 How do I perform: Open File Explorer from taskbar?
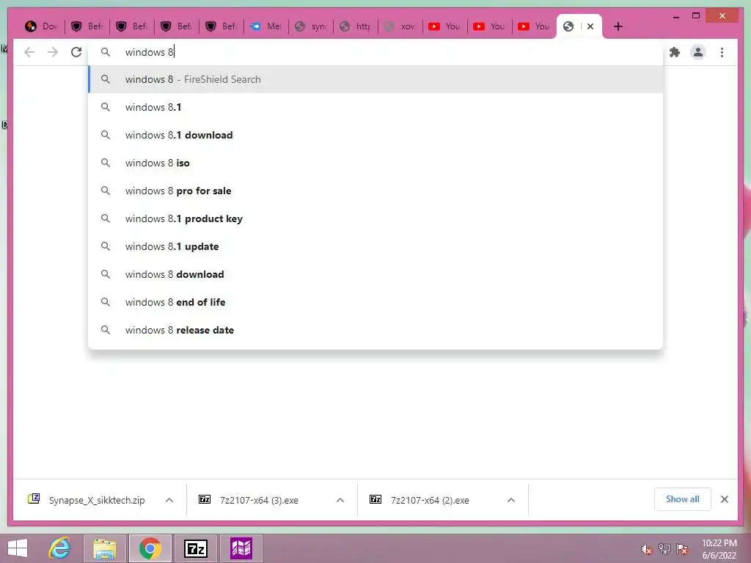point(105,548)
